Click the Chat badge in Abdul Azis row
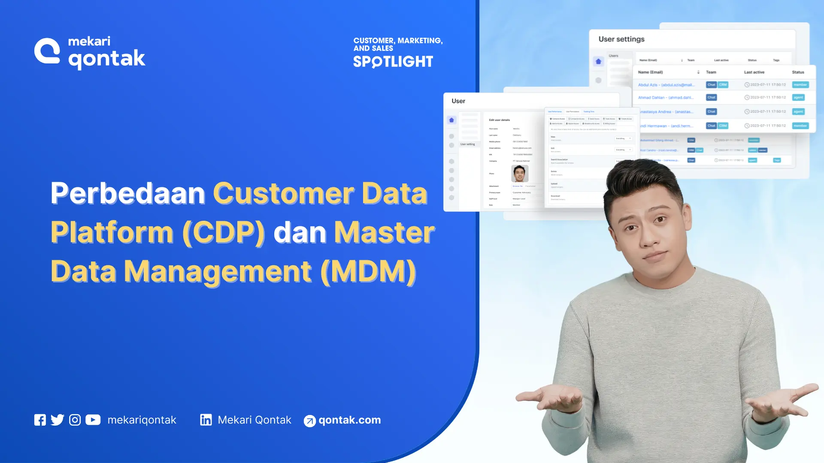Screen dimensions: 824x463 click(x=711, y=85)
